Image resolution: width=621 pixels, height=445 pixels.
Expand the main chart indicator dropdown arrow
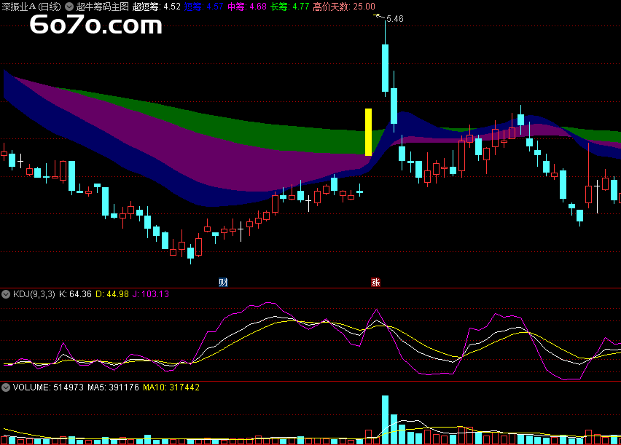click(x=69, y=7)
